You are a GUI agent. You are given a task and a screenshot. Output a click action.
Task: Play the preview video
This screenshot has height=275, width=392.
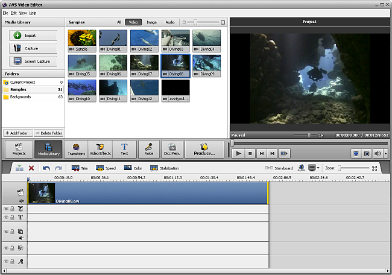pos(238,153)
